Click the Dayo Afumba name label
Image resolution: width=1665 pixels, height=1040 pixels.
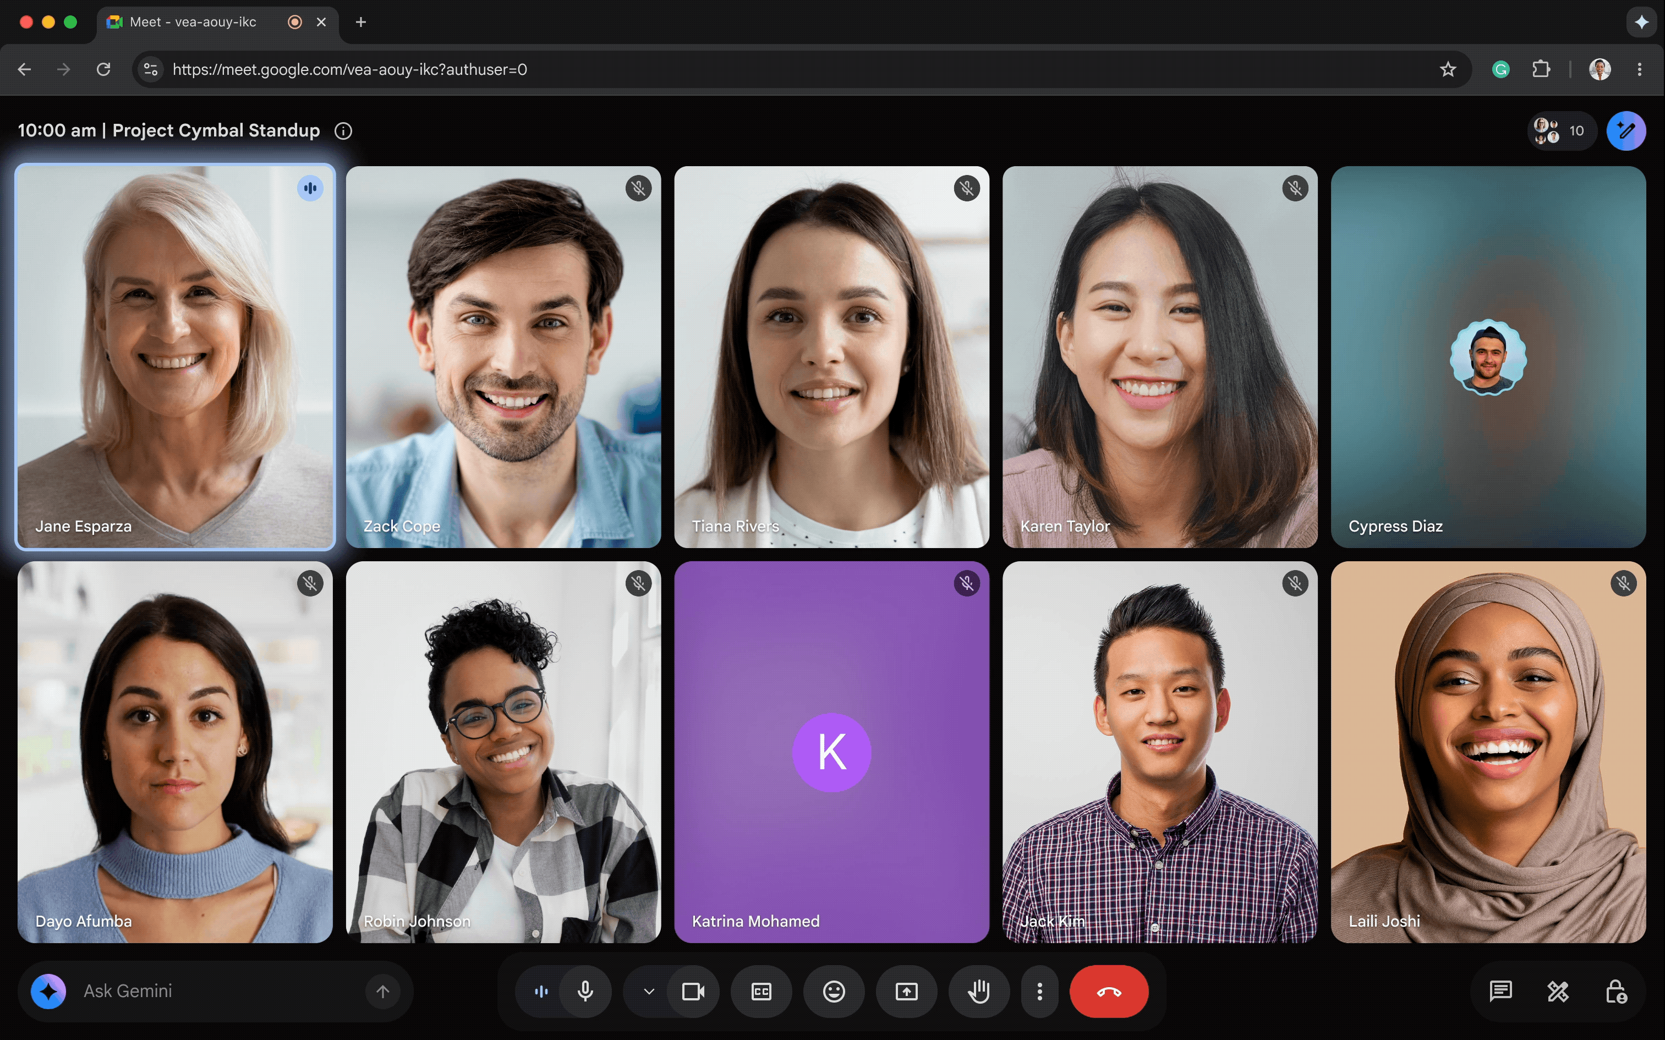pos(83,922)
